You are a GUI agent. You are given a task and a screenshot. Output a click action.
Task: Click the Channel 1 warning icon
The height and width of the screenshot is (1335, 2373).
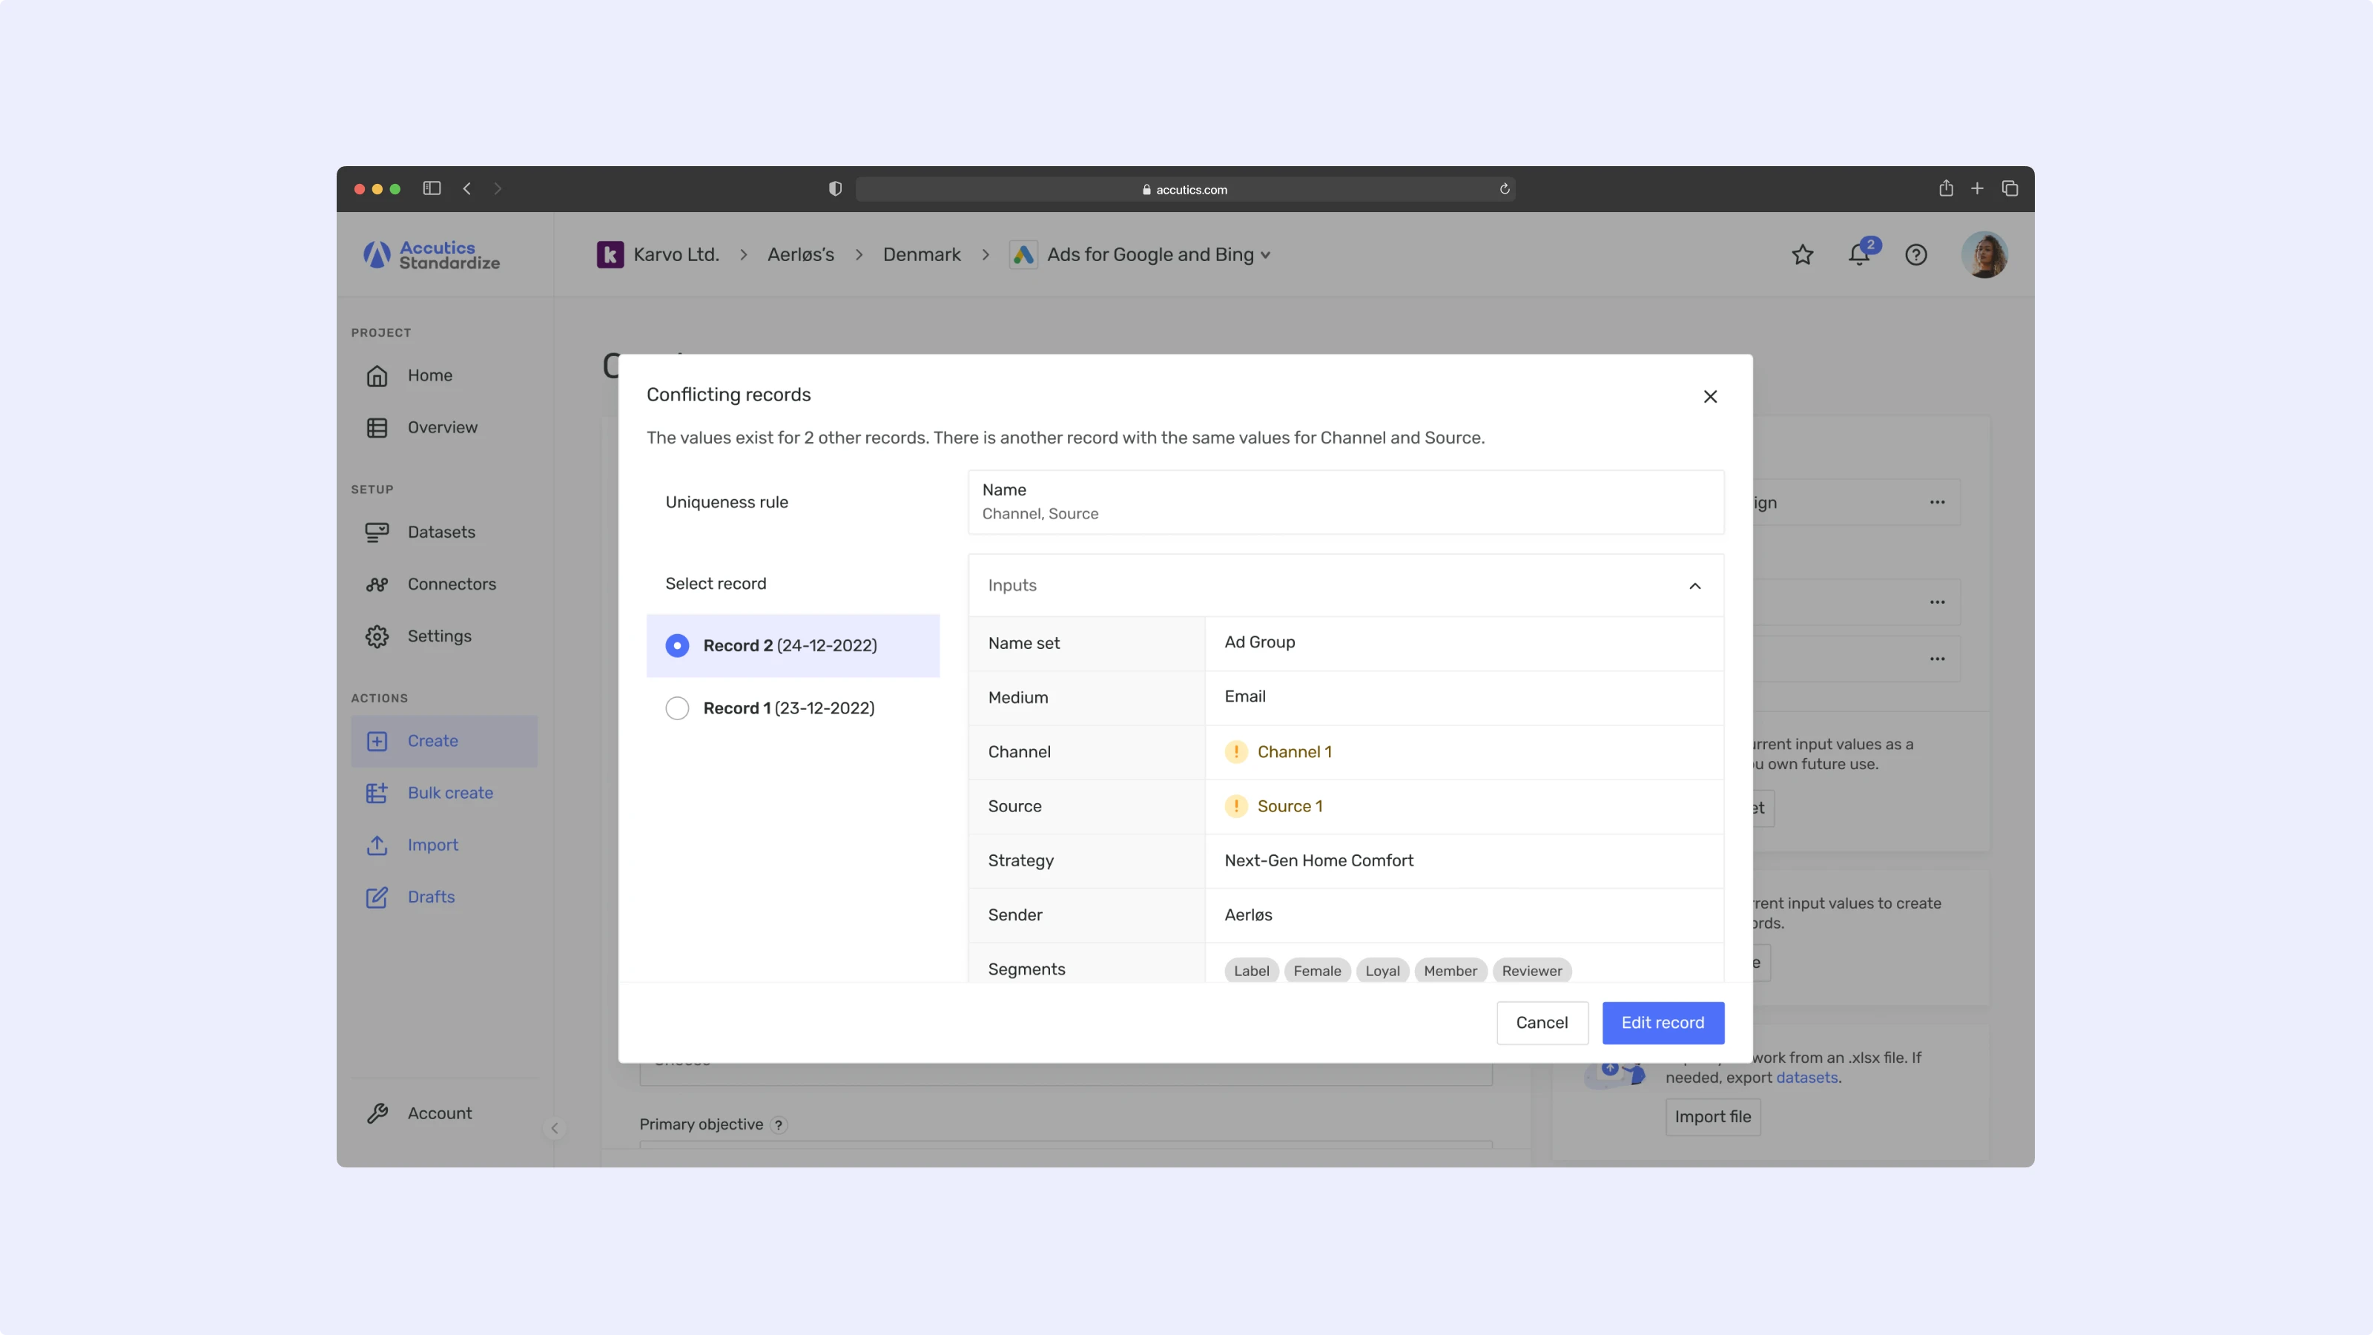[x=1235, y=752]
